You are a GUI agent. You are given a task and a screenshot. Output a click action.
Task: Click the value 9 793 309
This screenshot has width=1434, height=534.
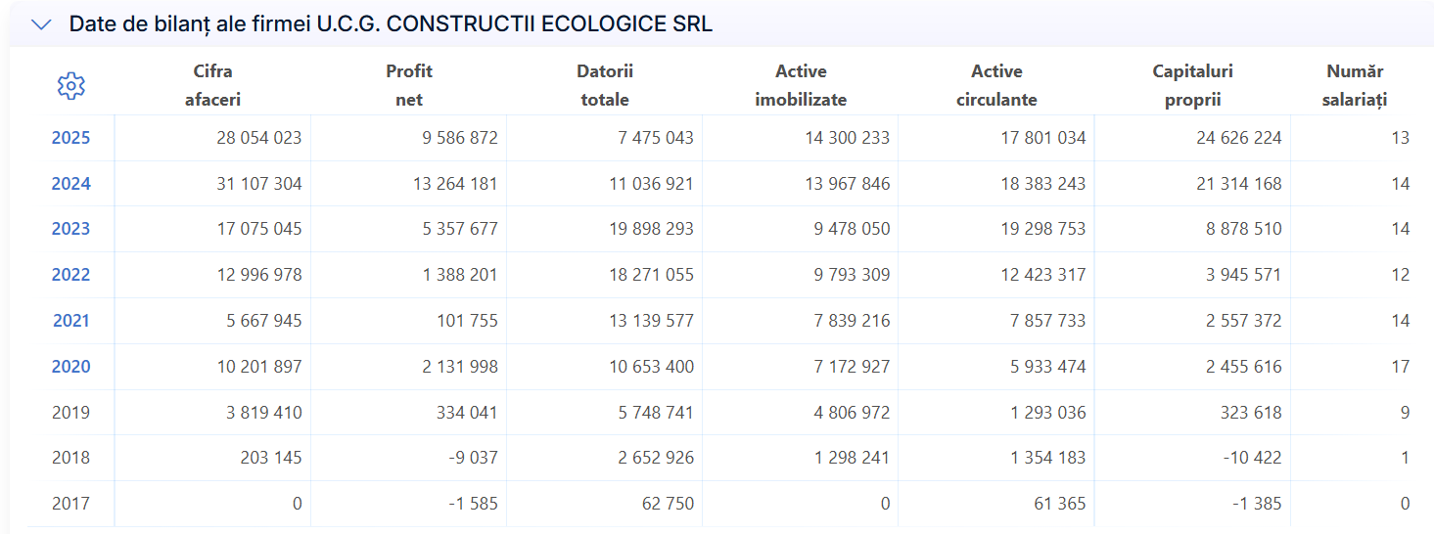pos(853,275)
